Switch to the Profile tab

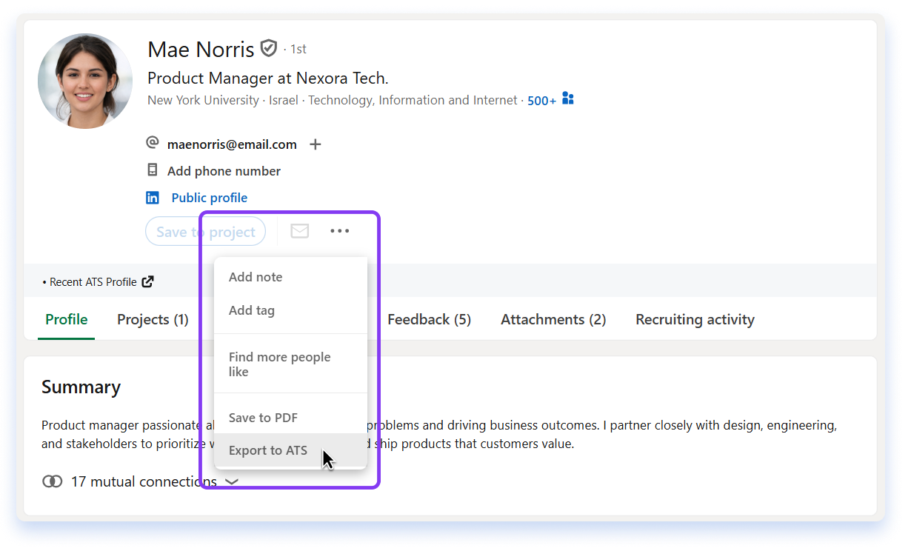coord(67,320)
